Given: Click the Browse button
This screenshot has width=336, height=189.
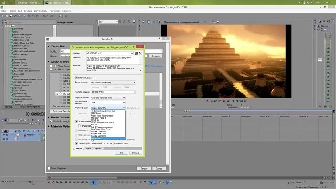Looking at the screenshot, I should click(x=155, y=56).
